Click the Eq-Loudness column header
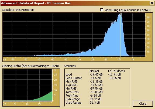The image size is (155, 109). coord(116,71)
